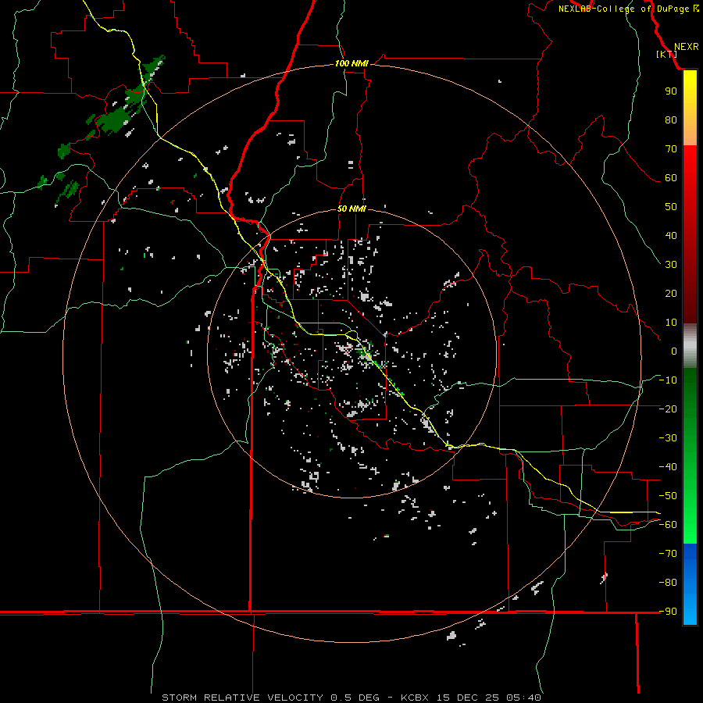Click the positive 10 value on the scale
Viewport: 703px width, 703px height.
671,323
